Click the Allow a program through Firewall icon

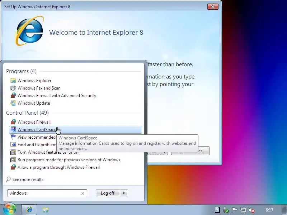pyautogui.click(x=13, y=167)
